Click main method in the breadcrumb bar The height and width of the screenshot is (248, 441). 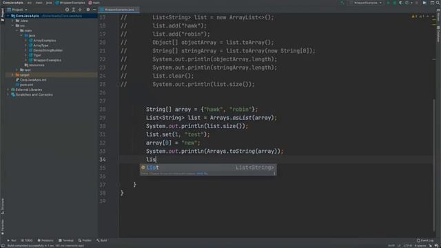tap(94, 3)
